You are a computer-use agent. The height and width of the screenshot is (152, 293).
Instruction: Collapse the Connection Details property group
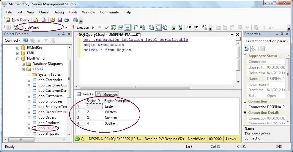(245, 113)
